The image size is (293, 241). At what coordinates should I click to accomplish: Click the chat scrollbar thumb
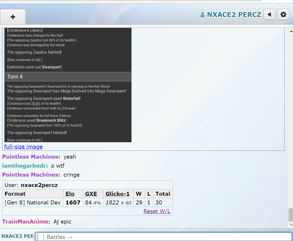pyautogui.click(x=291, y=215)
